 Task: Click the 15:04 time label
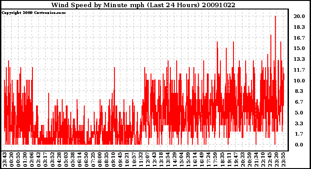[181, 160]
